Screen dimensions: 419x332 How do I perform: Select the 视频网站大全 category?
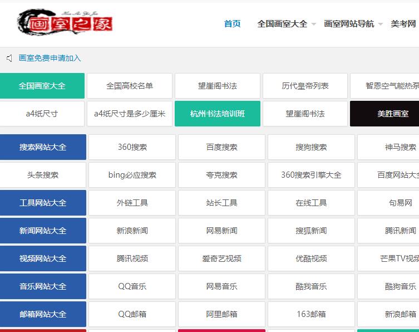coord(43,258)
